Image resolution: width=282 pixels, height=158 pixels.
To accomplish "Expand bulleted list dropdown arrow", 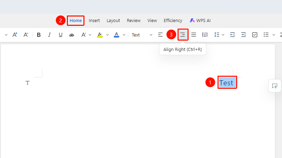I will coord(274,35).
